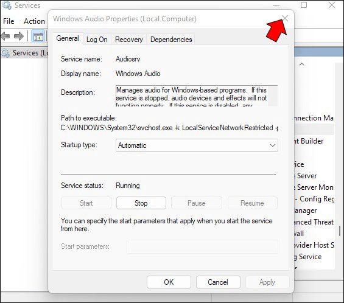The width and height of the screenshot is (344, 303).
Task: Click the disabled Start button
Action: (x=86, y=203)
